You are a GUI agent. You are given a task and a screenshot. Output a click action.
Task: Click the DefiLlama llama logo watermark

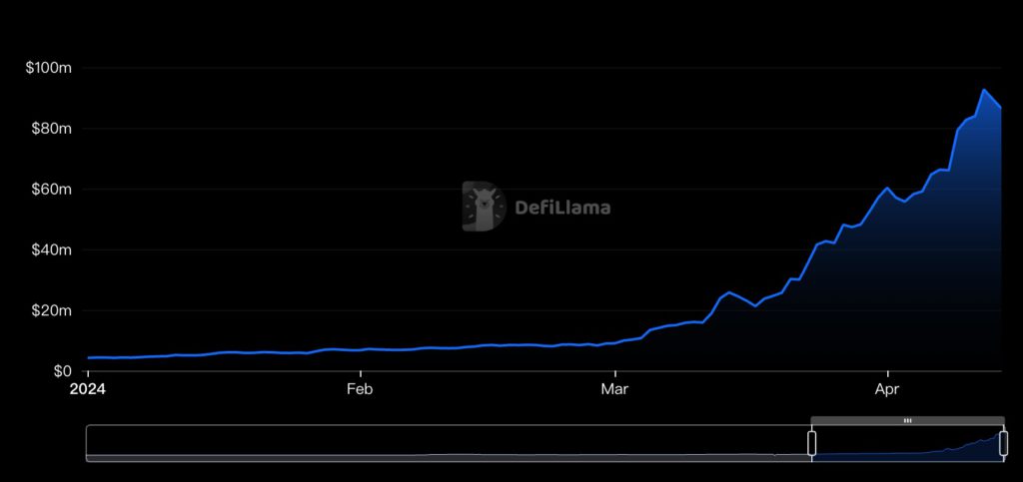[x=484, y=207]
